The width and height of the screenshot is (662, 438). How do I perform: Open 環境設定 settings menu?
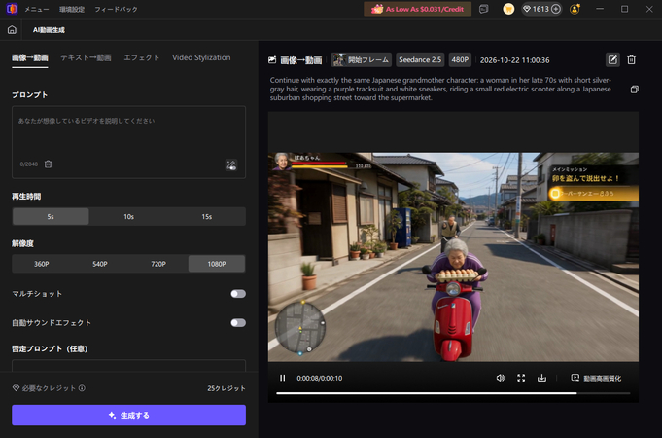[x=72, y=9]
